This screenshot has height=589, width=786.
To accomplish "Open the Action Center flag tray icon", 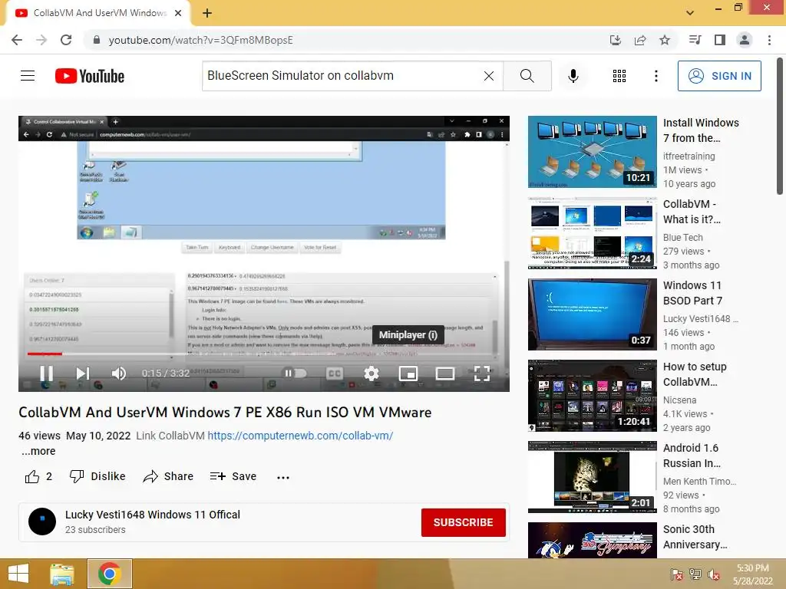I will pyautogui.click(x=677, y=574).
